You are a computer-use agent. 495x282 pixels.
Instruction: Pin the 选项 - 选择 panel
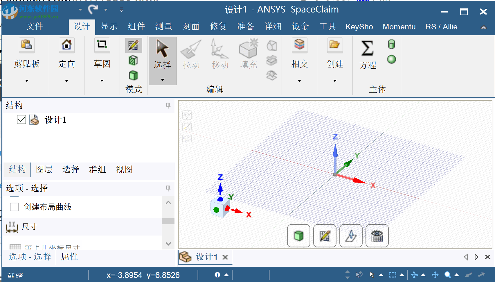coord(168,188)
